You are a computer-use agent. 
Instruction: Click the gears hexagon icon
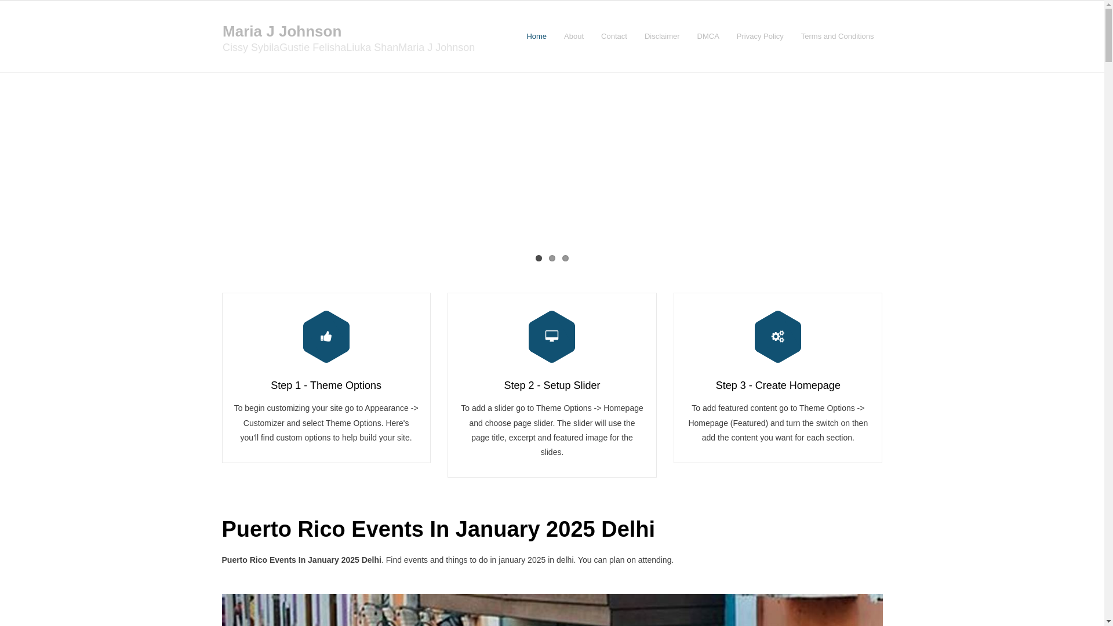pyautogui.click(x=778, y=337)
